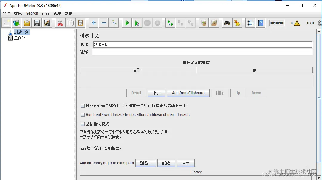The image size is (322, 180).
Task: Click the Reset search brush icon
Action: click(237, 23)
